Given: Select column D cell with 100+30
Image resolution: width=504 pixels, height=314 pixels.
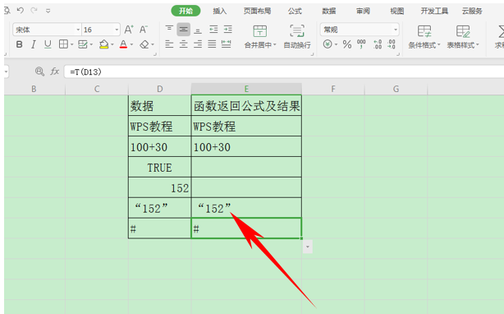Looking at the screenshot, I should [160, 146].
